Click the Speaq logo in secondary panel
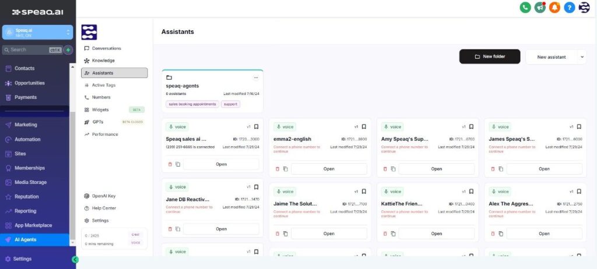Image resolution: width=597 pixels, height=269 pixels. coord(89,33)
